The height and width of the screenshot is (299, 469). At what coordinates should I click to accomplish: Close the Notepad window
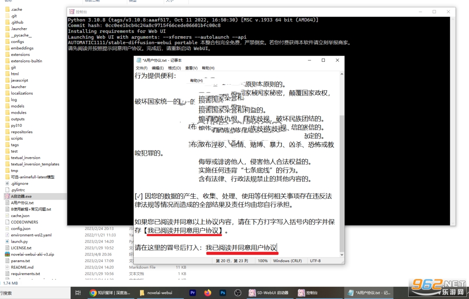coord(337,60)
